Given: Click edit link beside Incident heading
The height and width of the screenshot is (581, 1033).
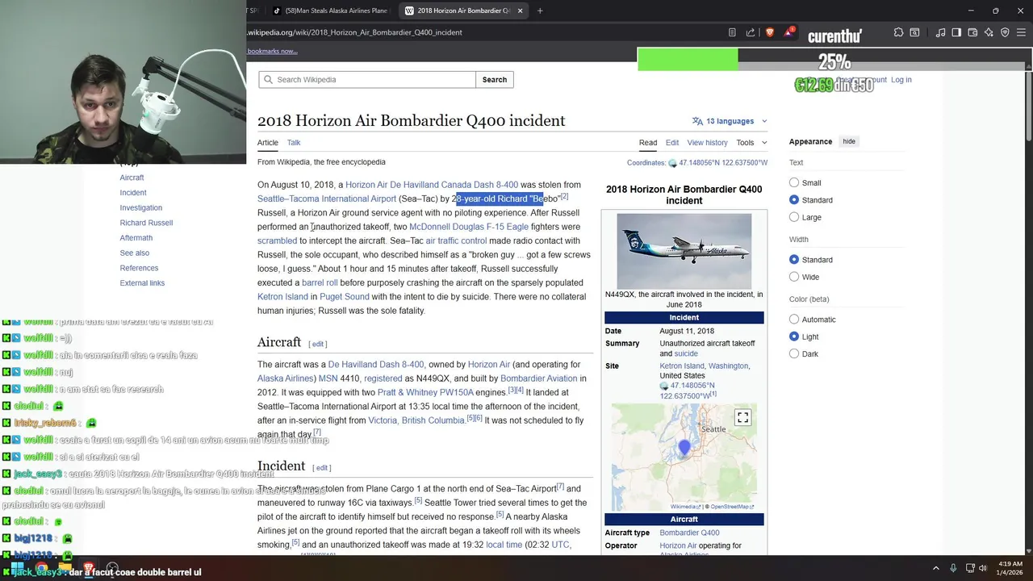Looking at the screenshot, I should tap(322, 468).
